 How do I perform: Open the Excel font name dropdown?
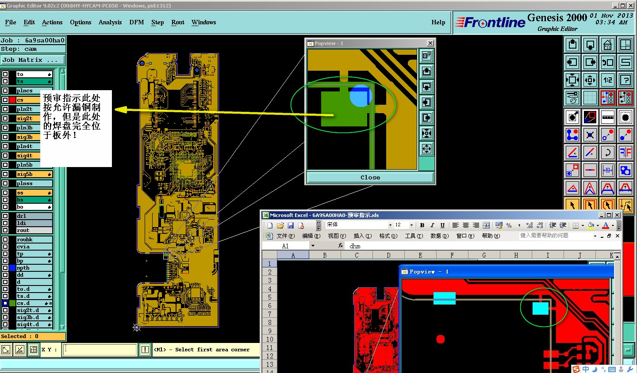point(390,225)
